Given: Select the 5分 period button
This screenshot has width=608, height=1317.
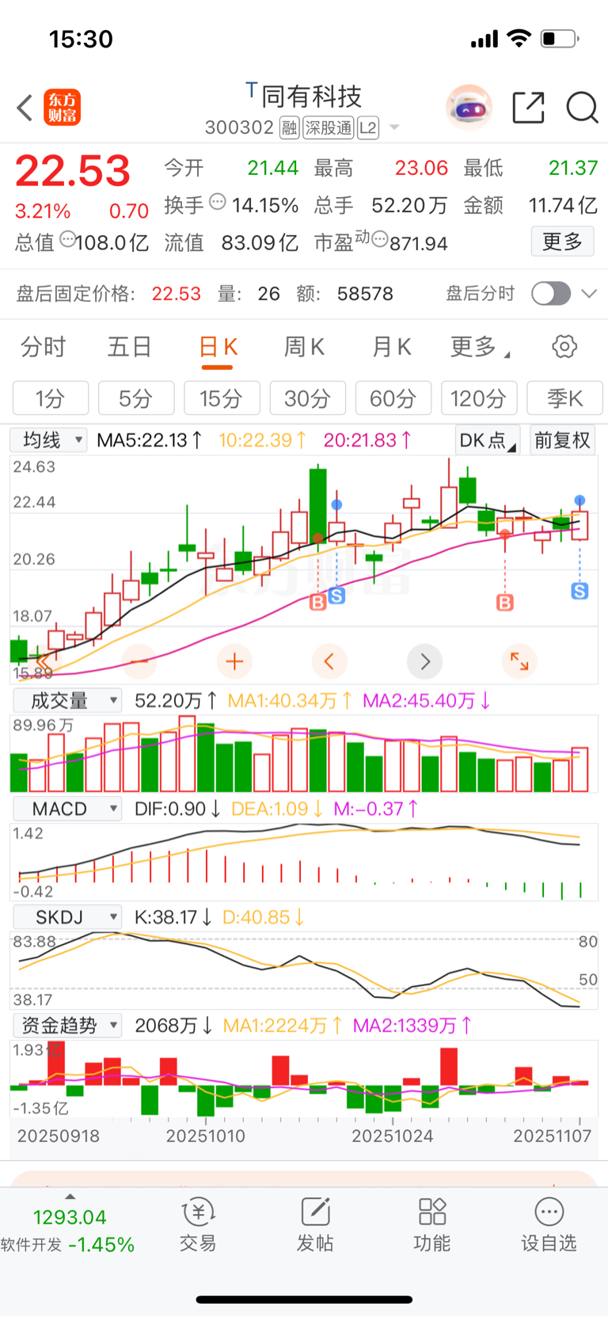Looking at the screenshot, I should click(136, 398).
